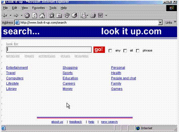Open the Library category link
Image resolution: width=179 pixels, height=132 pixels.
pyautogui.click(x=11, y=89)
